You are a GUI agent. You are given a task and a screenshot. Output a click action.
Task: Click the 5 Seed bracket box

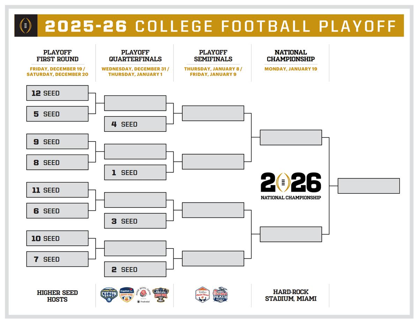pyautogui.click(x=57, y=114)
